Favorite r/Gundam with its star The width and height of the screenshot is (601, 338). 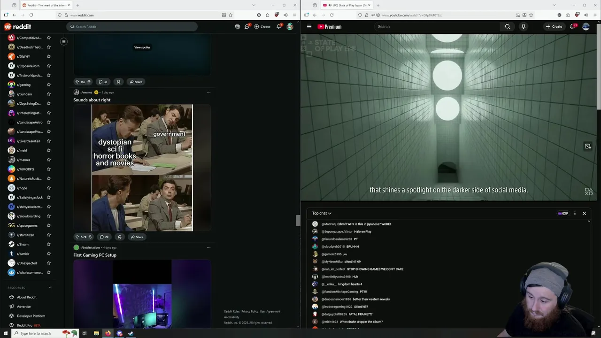point(49,94)
